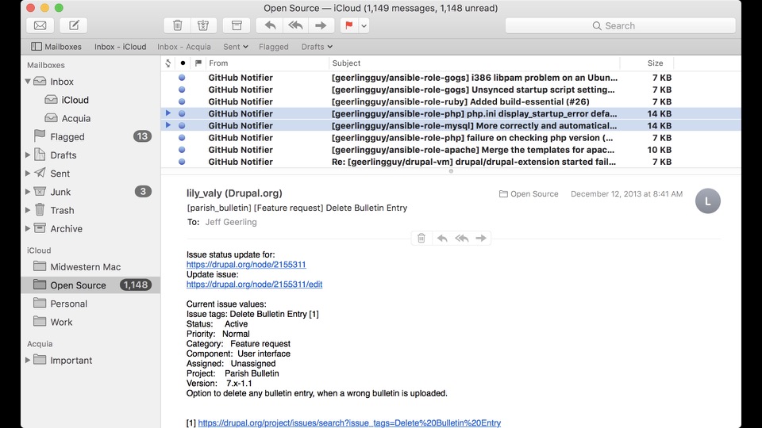Toggle unread dot on ansible-role-ruby message
Image resolution: width=762 pixels, height=428 pixels.
182,102
